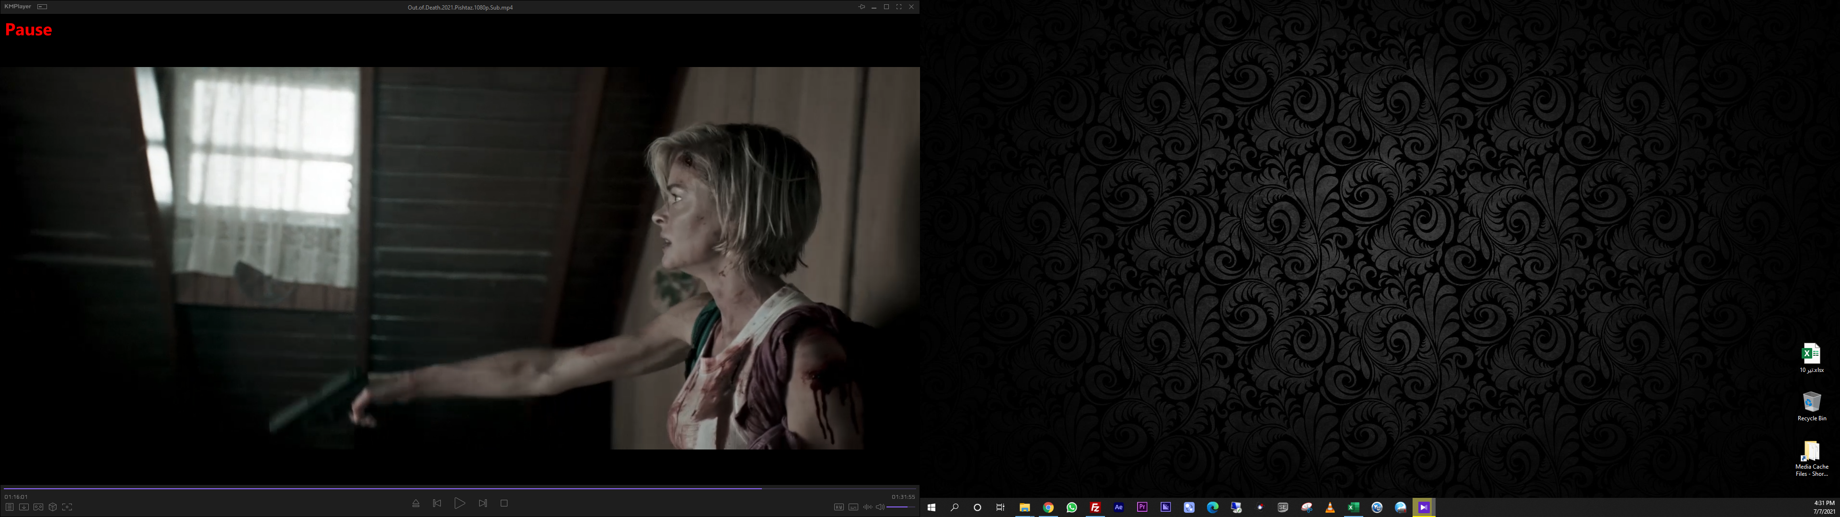Mute the speaker volume

[x=880, y=507]
